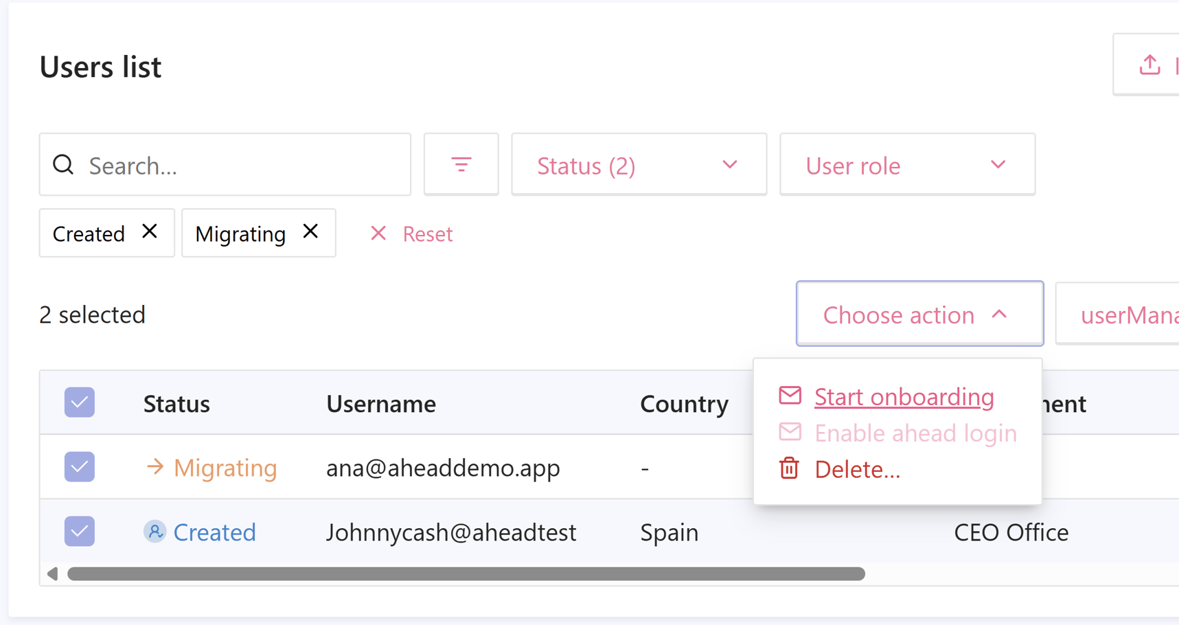The width and height of the screenshot is (1179, 625).
Task: Choose Delete from the action menu
Action: (x=857, y=468)
